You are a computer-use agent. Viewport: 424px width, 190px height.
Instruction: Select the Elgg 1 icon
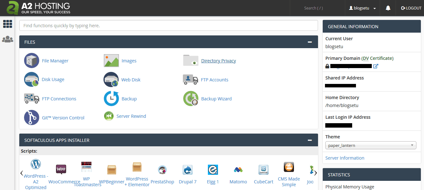tap(213, 170)
